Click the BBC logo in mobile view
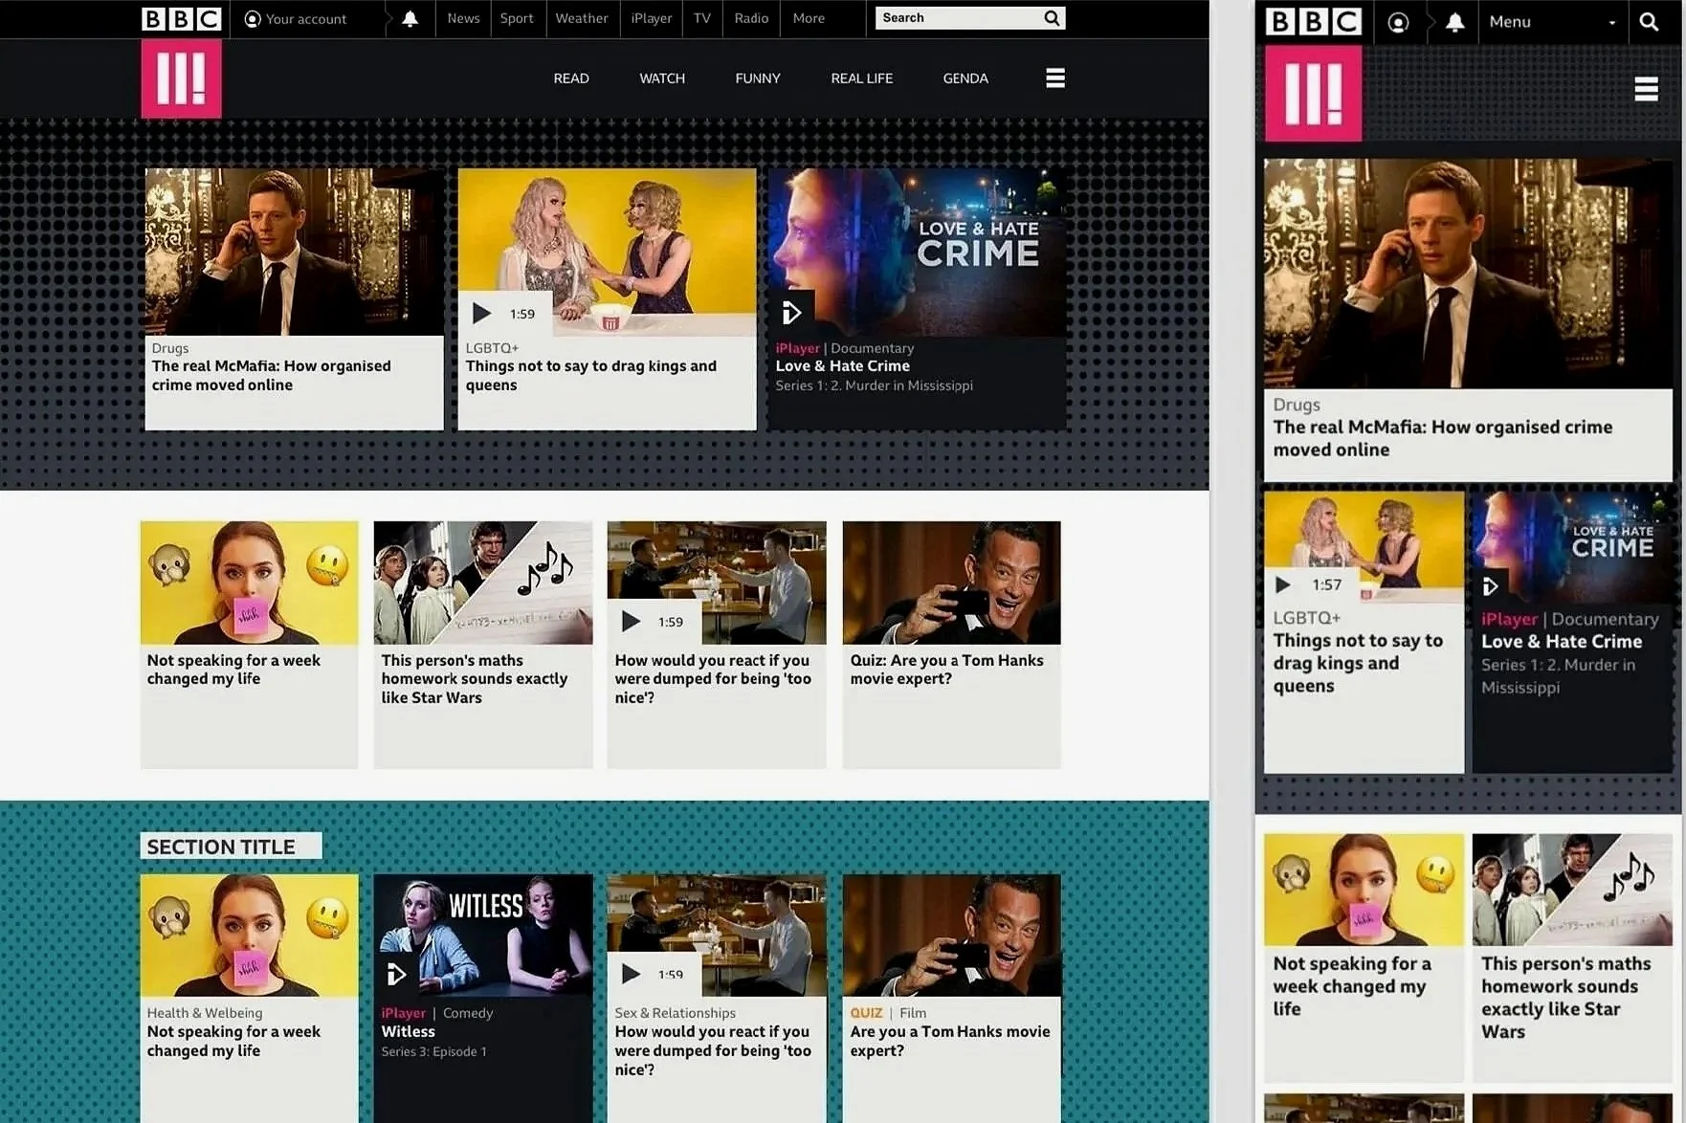Viewport: 1686px width, 1123px height. tap(1314, 22)
